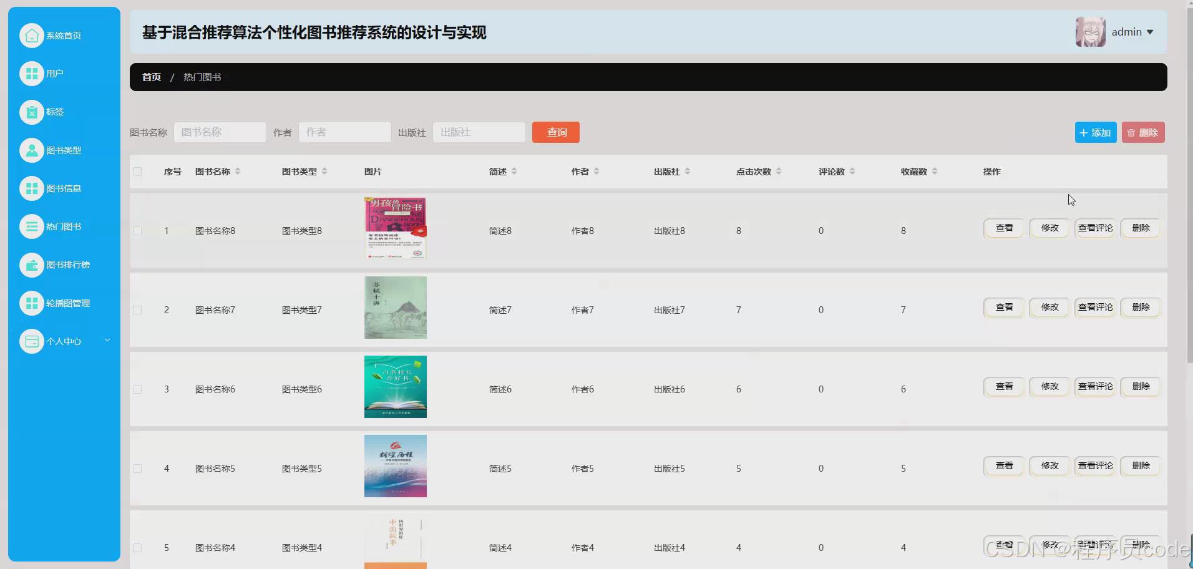Check the checkbox for row 图书名称6
Viewport: 1193px width, 569px height.
click(x=137, y=389)
